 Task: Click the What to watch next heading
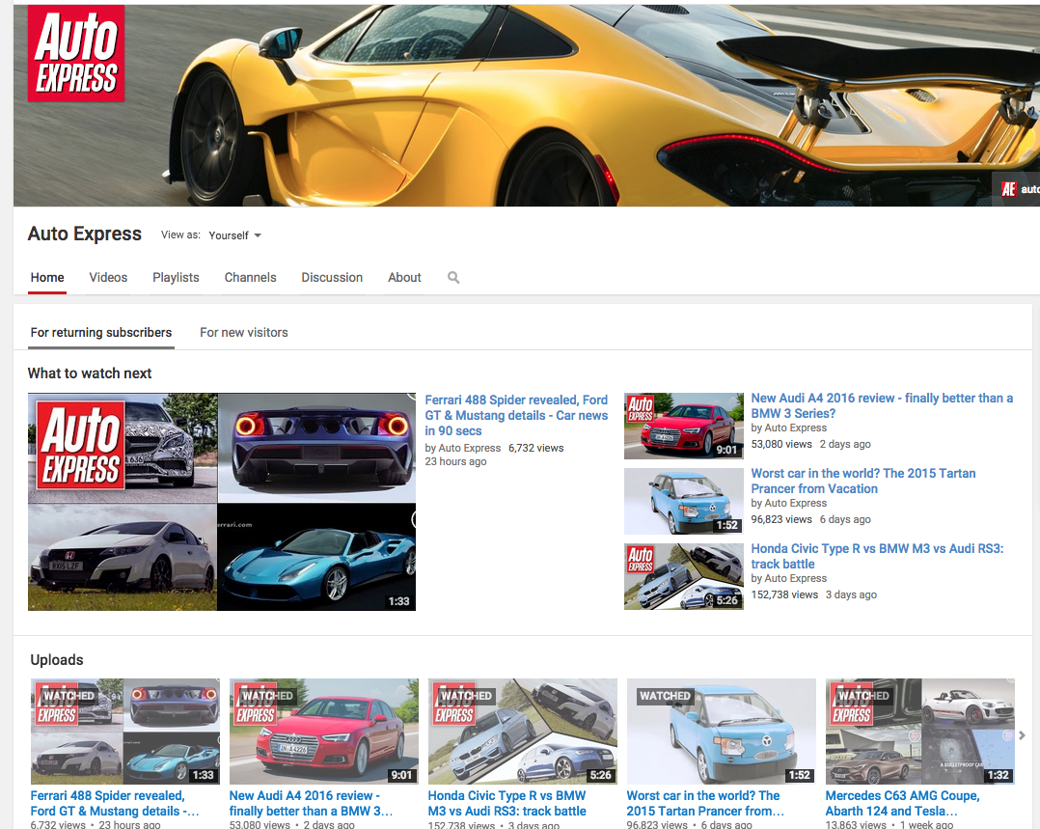pos(90,373)
